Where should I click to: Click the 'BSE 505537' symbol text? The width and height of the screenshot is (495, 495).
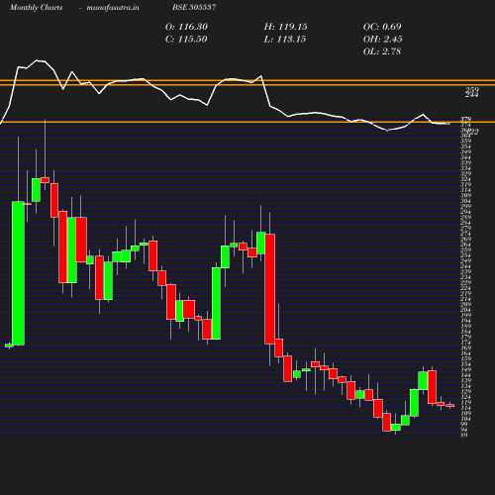pyautogui.click(x=194, y=7)
